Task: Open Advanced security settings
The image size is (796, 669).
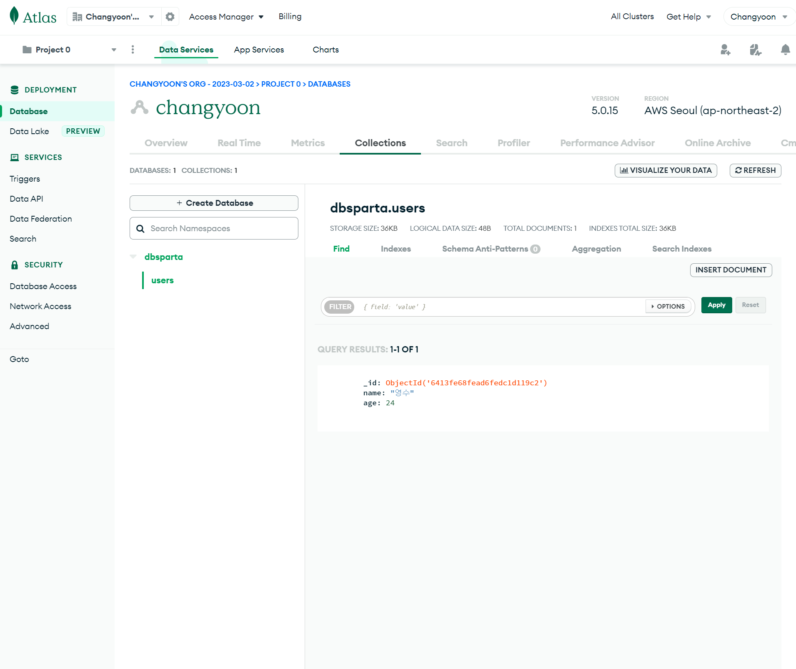Action: click(30, 326)
